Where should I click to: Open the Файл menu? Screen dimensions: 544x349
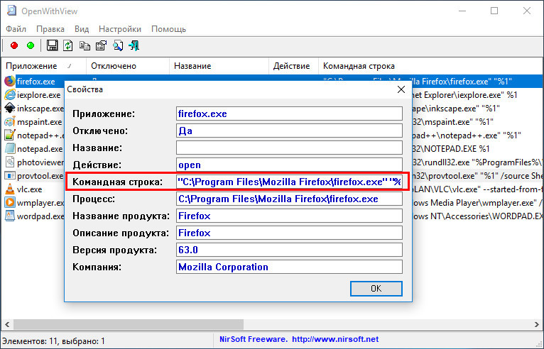point(16,29)
